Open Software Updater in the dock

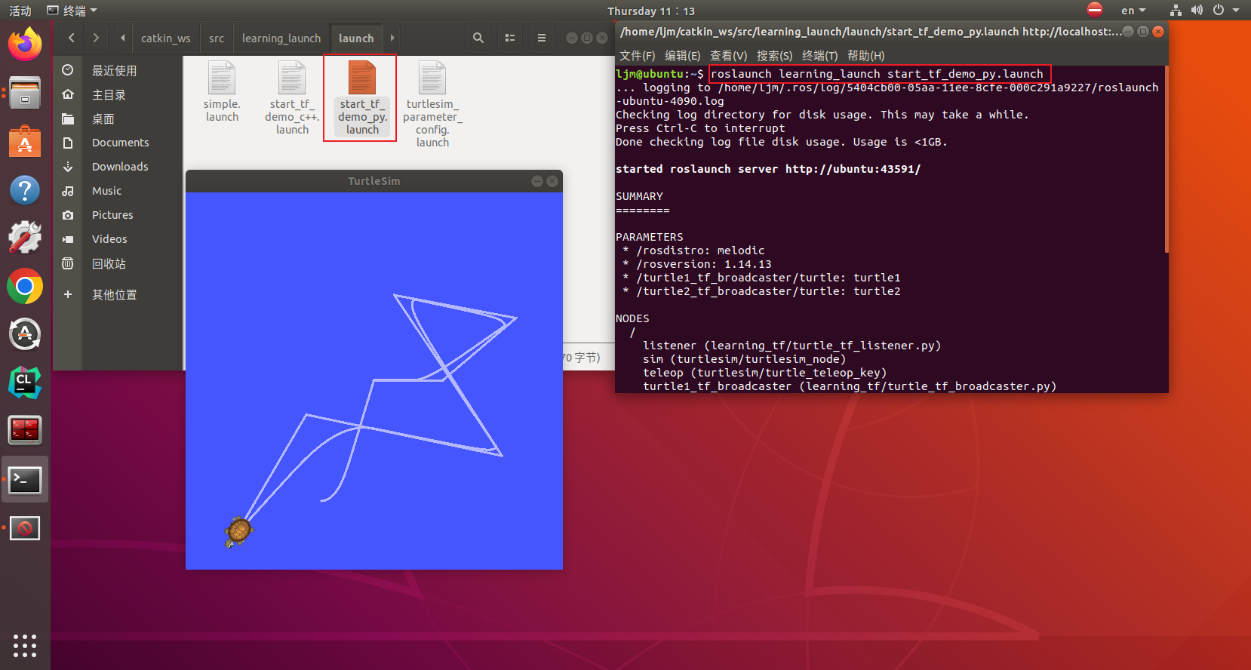[25, 334]
